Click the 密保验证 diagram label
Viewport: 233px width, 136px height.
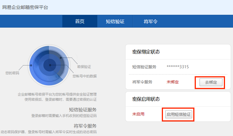pos(84,67)
